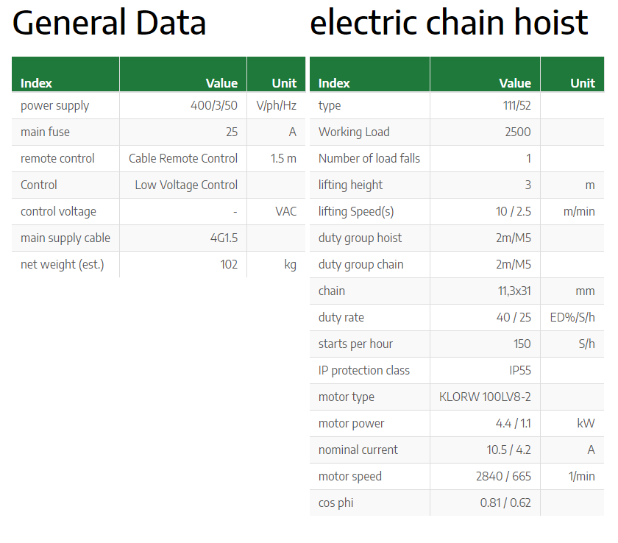
Task: Select the Working Load value 2500
Action: tap(518, 132)
